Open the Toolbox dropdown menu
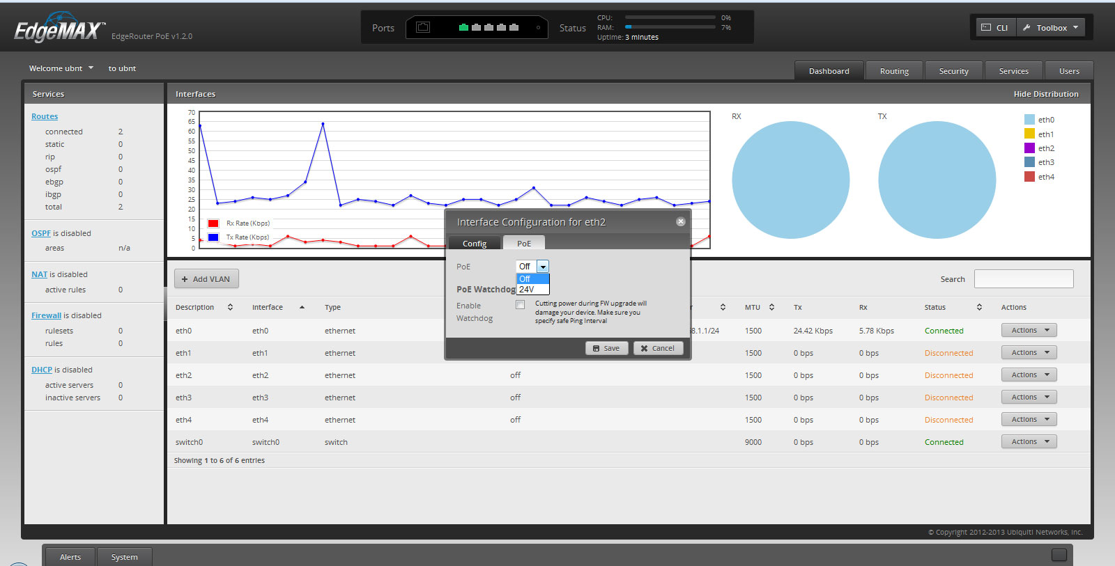Viewport: 1115px width, 566px height. pyautogui.click(x=1051, y=28)
